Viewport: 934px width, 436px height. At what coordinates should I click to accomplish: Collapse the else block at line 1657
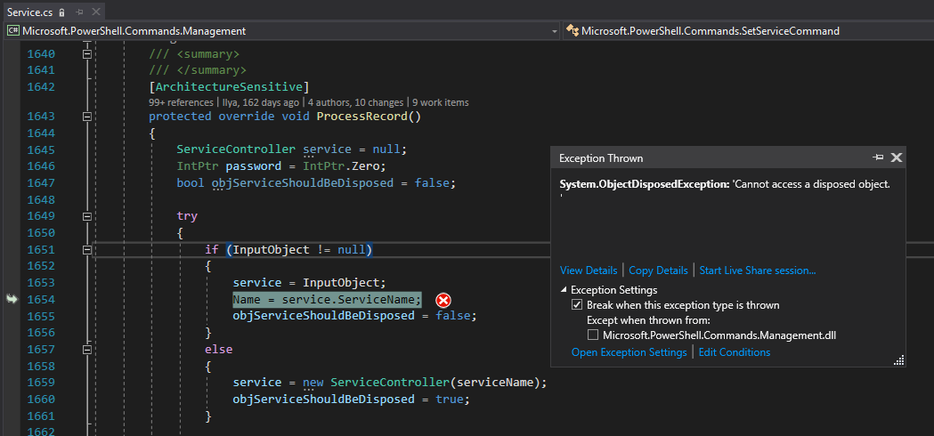tap(87, 349)
